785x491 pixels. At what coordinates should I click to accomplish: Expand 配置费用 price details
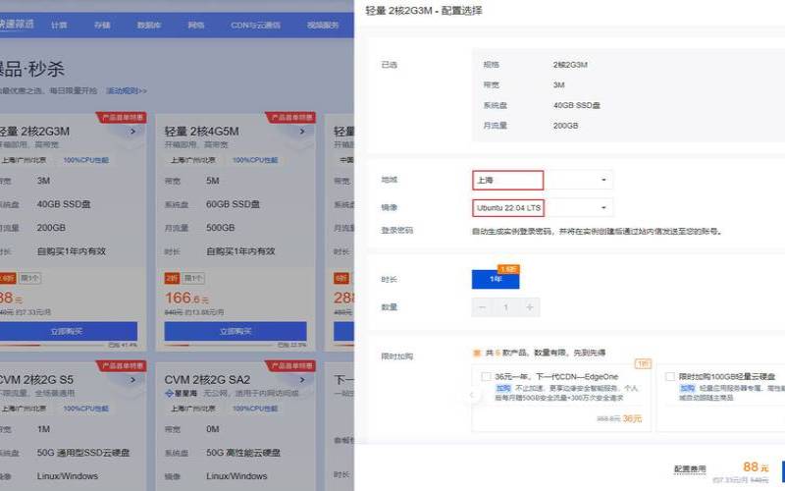[689, 469]
